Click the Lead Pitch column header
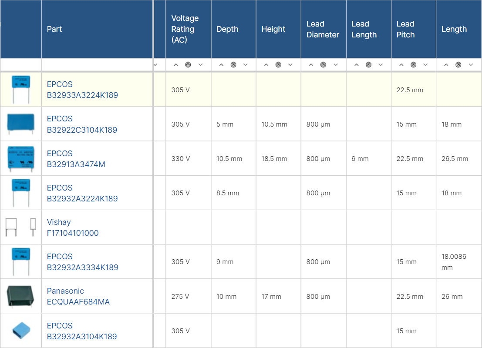Viewport: 482px width, 348px height. point(414,29)
